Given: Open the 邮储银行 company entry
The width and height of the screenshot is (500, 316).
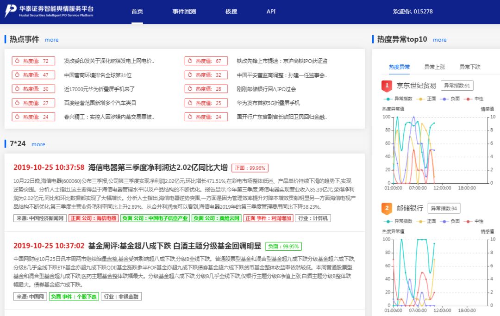Looking at the screenshot, I should (410, 208).
